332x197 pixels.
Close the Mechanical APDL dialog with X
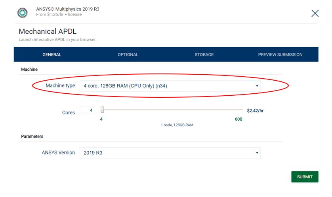click(315, 14)
